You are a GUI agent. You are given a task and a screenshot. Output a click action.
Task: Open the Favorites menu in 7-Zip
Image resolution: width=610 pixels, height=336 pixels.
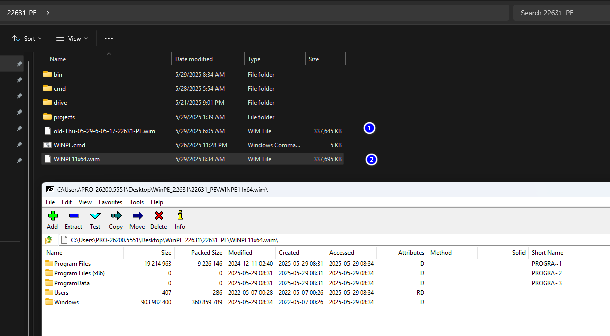(110, 202)
